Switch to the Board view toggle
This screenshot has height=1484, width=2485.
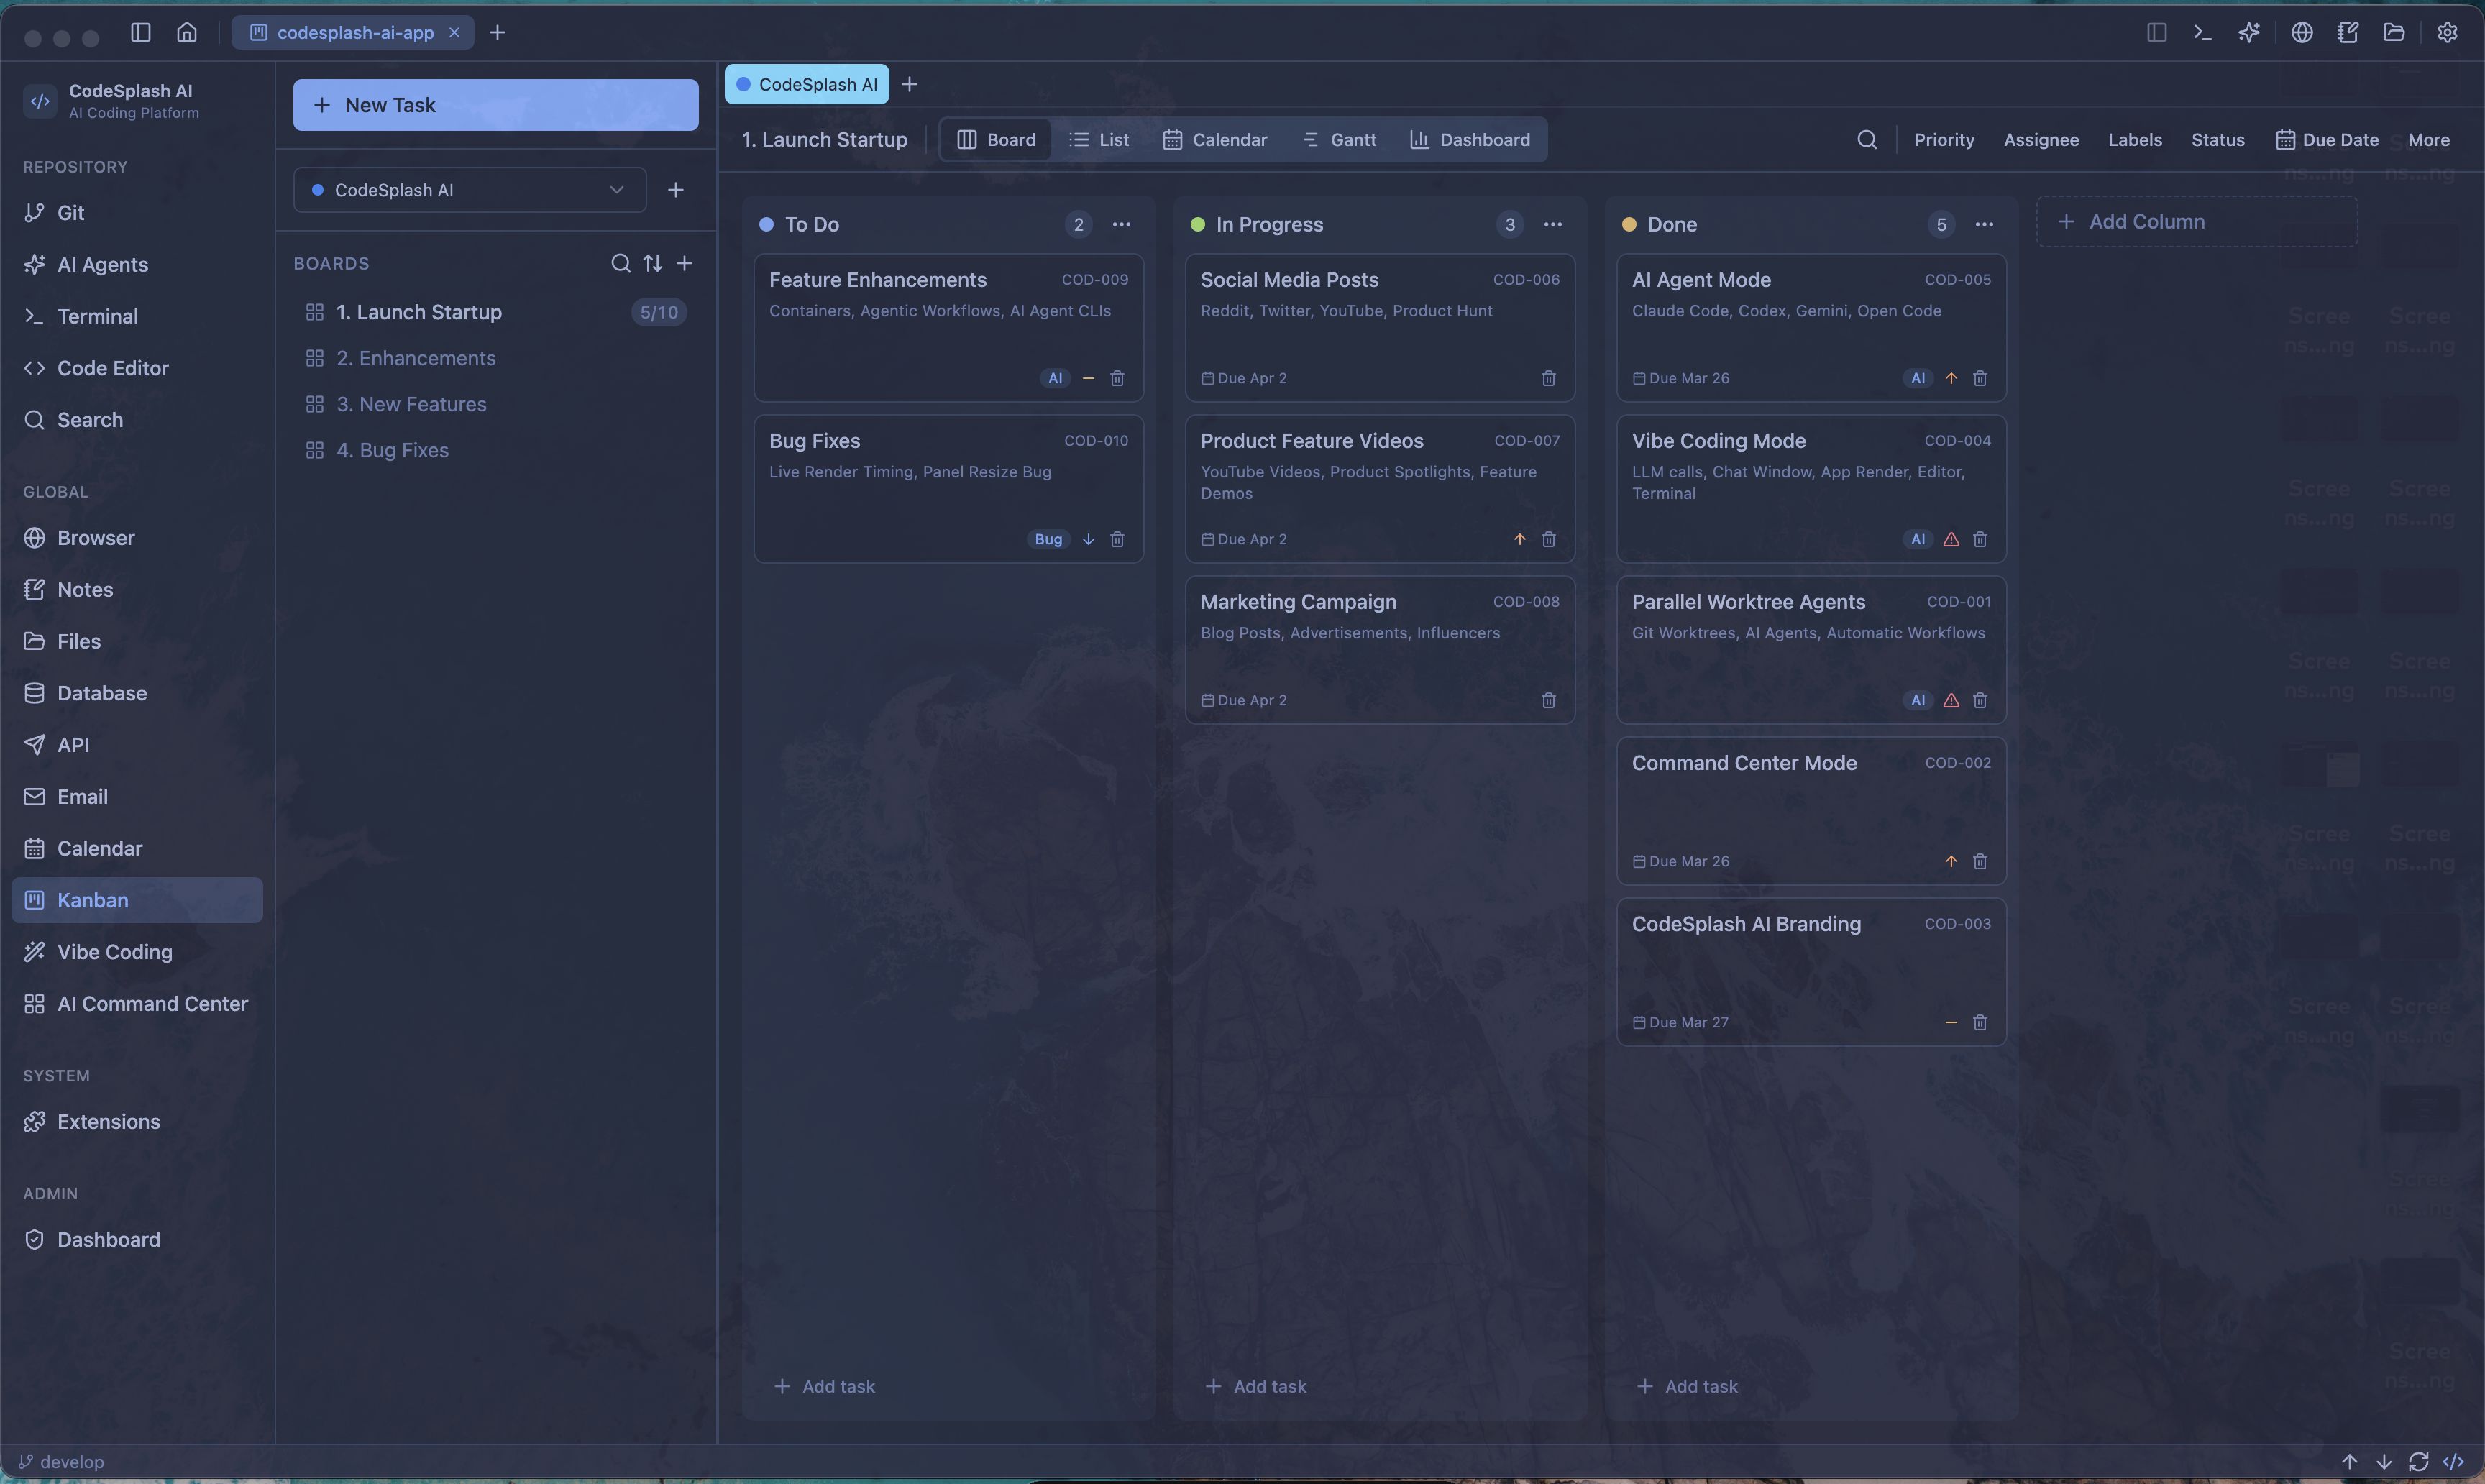pos(996,140)
